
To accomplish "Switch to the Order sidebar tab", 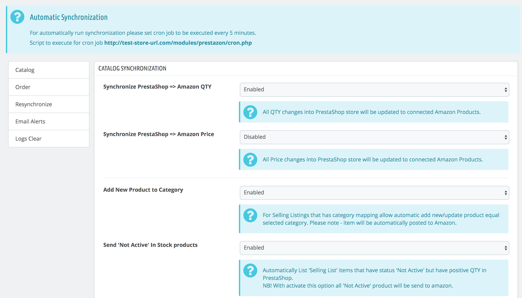I will 49,87.
